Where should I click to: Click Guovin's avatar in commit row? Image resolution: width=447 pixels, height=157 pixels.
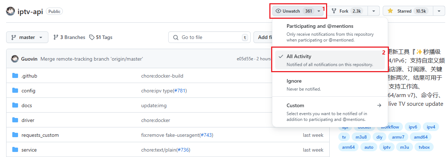coord(15,59)
